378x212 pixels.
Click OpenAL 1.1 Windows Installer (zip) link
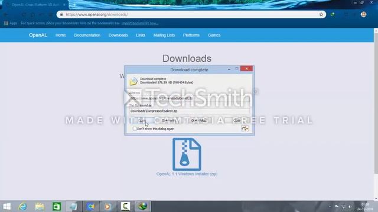[187, 174]
